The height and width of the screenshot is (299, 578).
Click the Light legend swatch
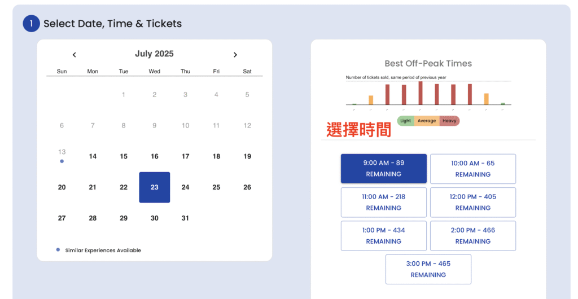pos(405,121)
